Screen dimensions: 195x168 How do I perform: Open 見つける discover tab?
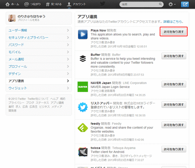(54, 4)
